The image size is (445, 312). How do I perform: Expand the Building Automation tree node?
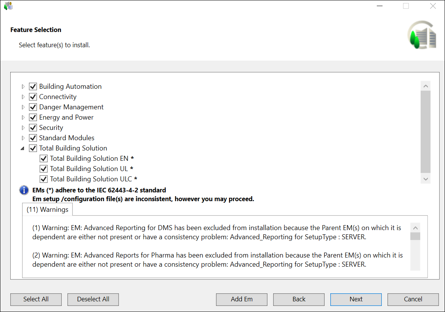tap(23, 86)
